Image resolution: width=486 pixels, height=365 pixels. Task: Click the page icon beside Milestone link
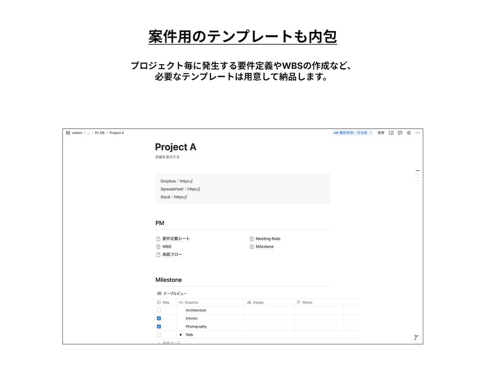252,247
